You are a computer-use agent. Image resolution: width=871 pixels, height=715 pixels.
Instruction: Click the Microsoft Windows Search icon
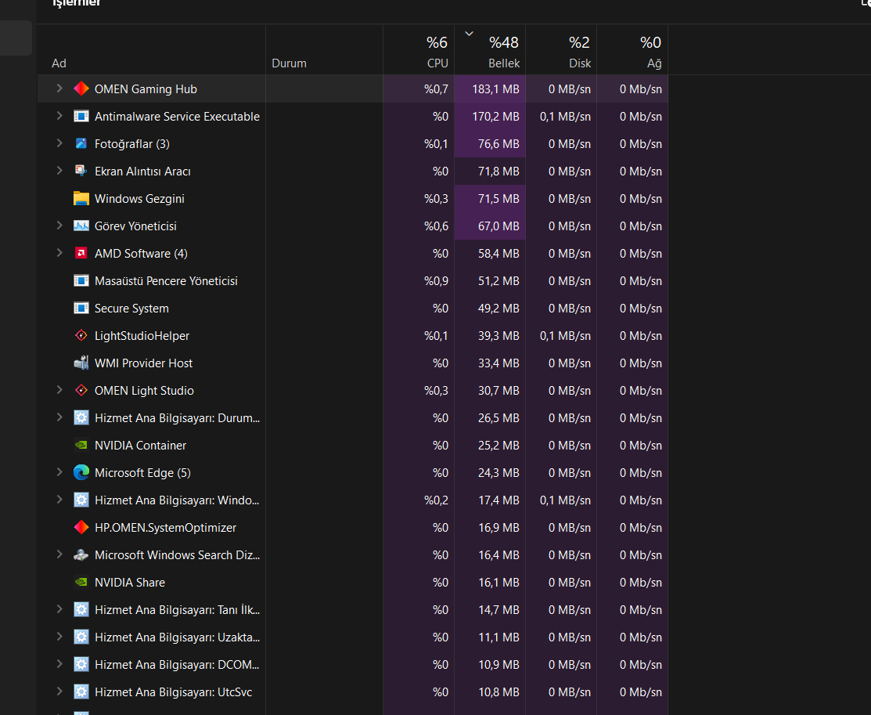tap(81, 555)
